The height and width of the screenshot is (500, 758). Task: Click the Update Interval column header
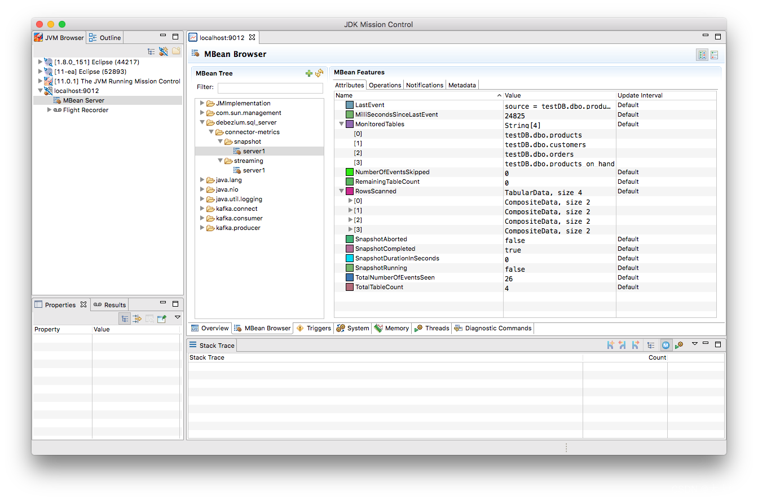coord(666,95)
